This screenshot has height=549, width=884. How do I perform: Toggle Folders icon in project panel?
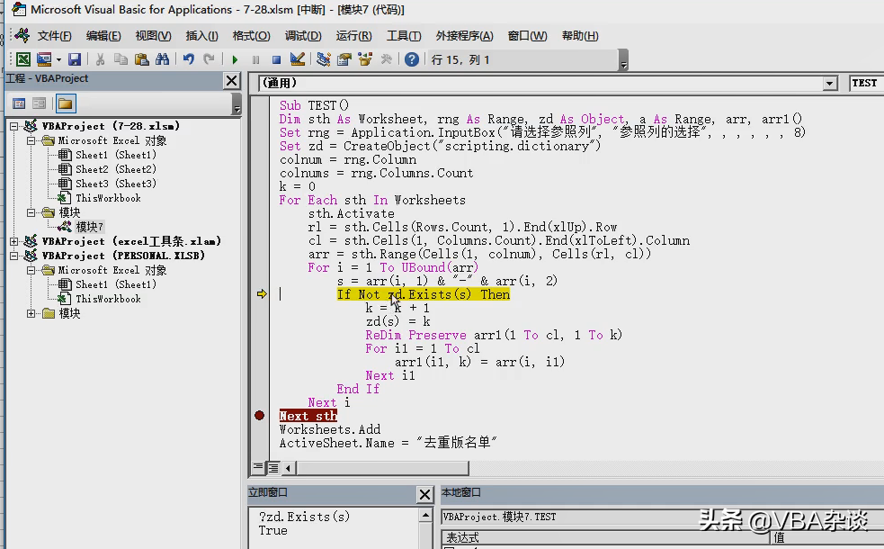pos(65,103)
